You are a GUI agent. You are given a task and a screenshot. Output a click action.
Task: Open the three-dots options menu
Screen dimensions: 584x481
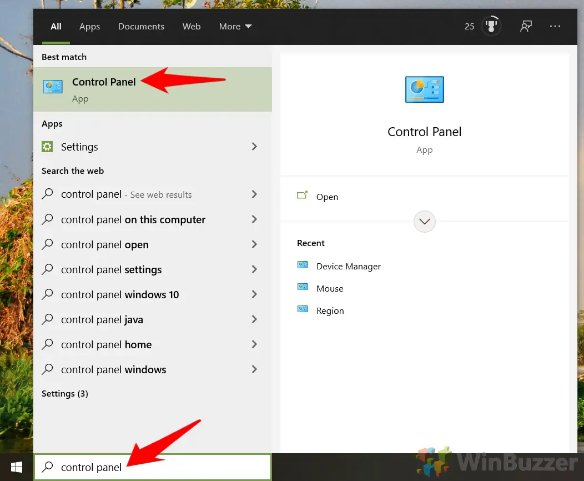(x=555, y=26)
